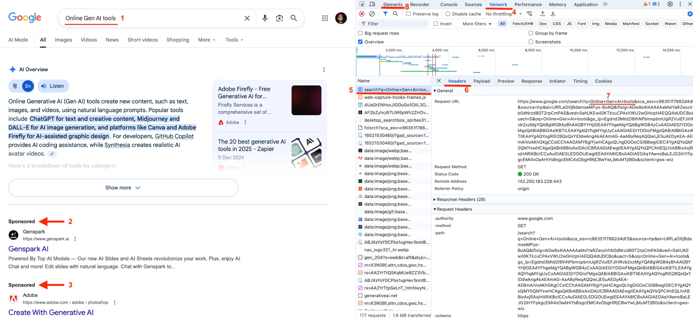This screenshot has height=319, width=693.
Task: Open Create With Generative AI link
Action: coord(51,312)
